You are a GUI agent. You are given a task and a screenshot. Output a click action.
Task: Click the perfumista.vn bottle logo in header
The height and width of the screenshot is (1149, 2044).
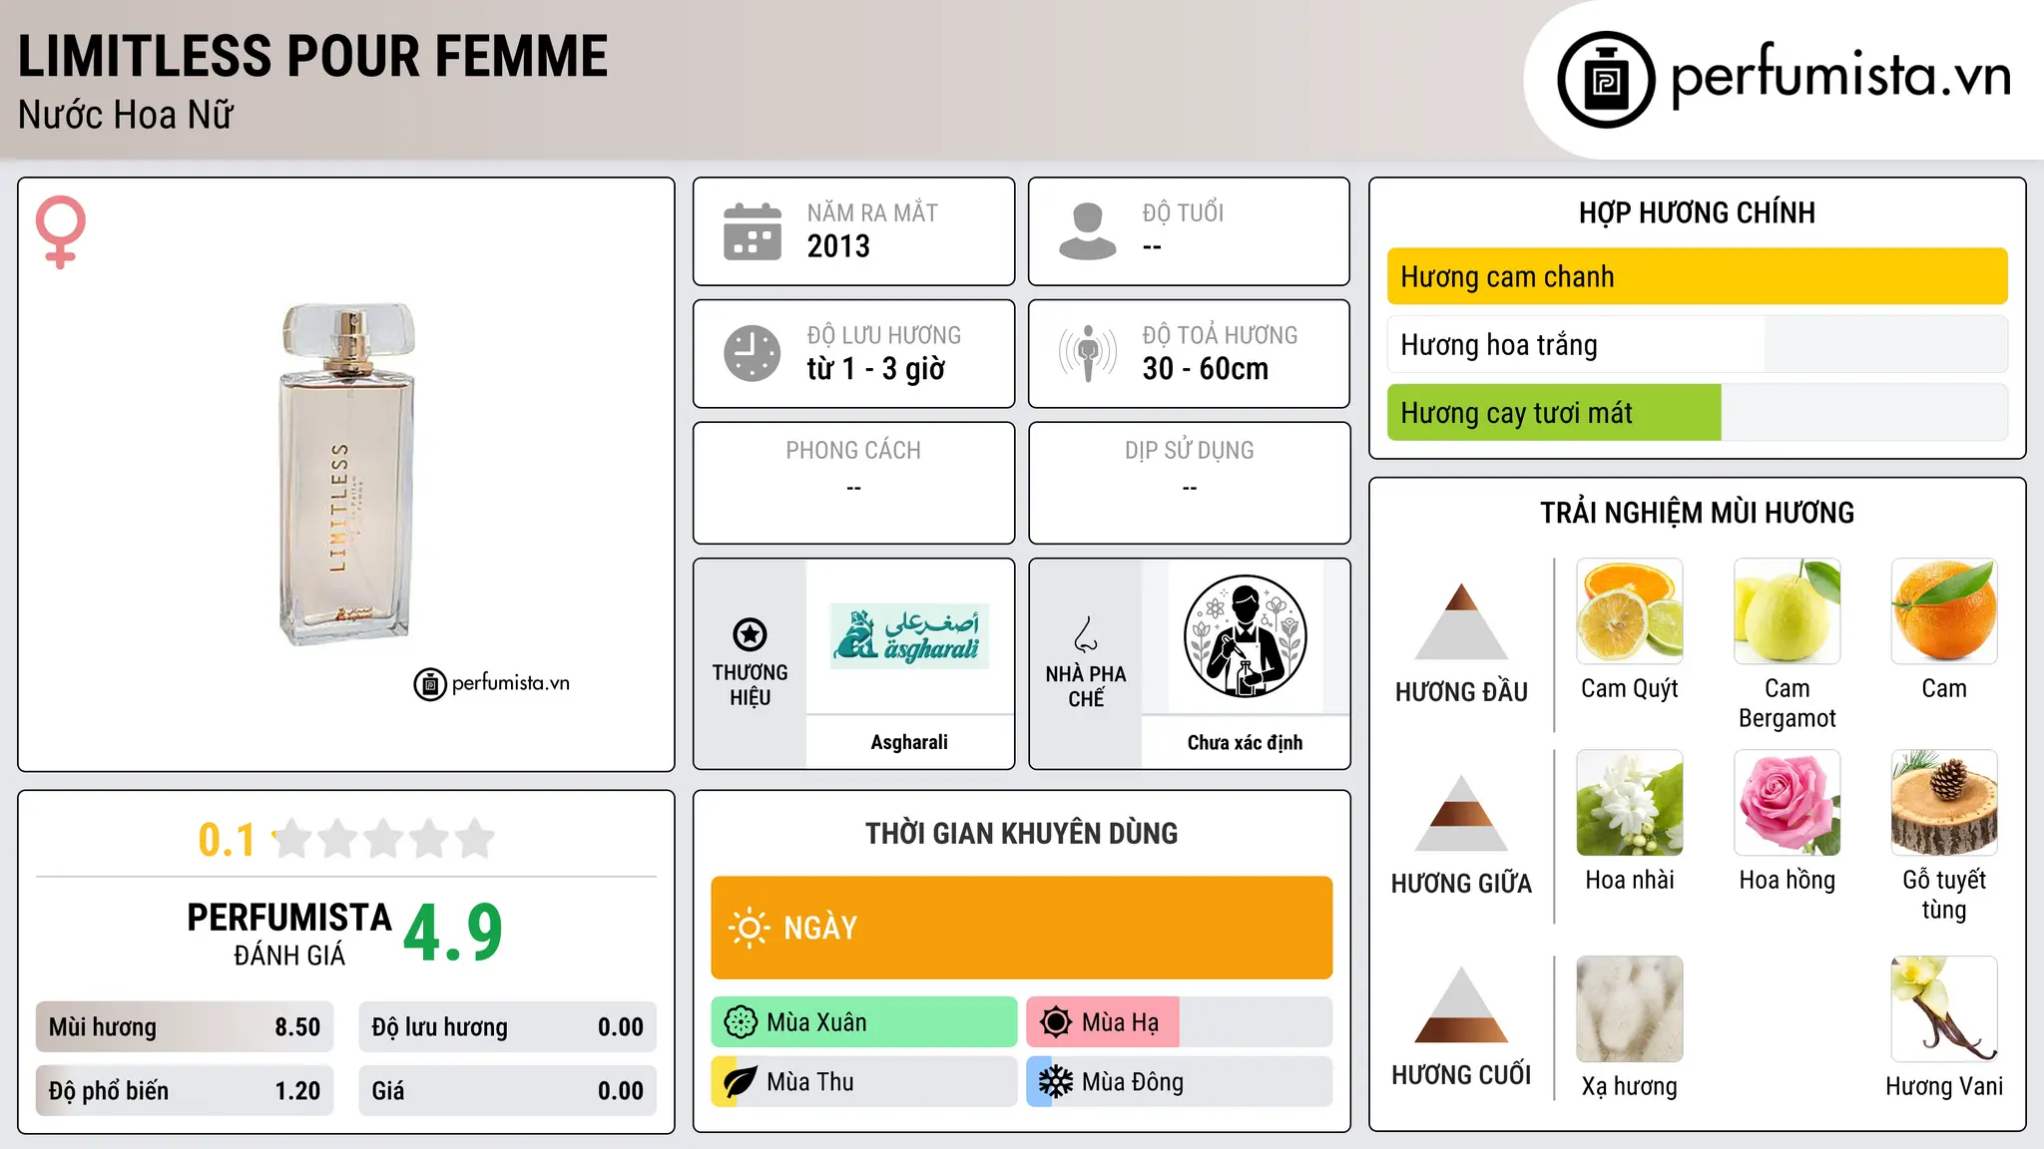pyautogui.click(x=1606, y=80)
